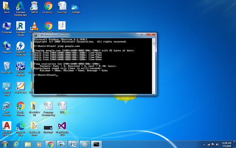Screen dimensions: 236x148
Task: Click the 'Copyright (c) 2009 Microsoft Corporation' line
Action: pos(80,42)
